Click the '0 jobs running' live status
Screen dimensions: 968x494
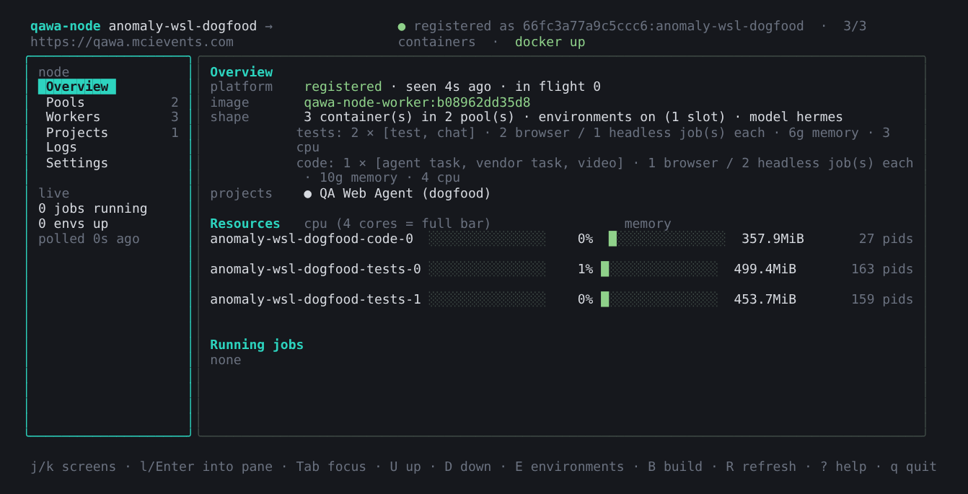coord(92,208)
